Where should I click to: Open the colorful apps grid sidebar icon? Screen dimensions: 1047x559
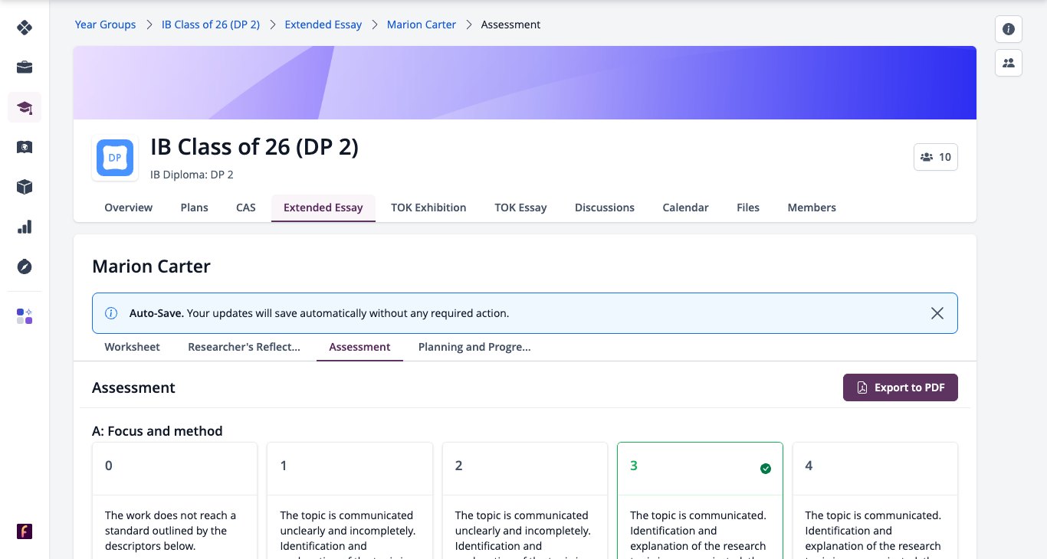(x=25, y=316)
